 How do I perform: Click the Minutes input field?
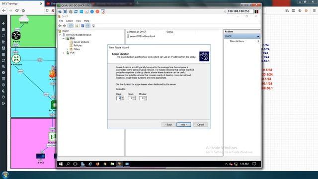point(142,98)
